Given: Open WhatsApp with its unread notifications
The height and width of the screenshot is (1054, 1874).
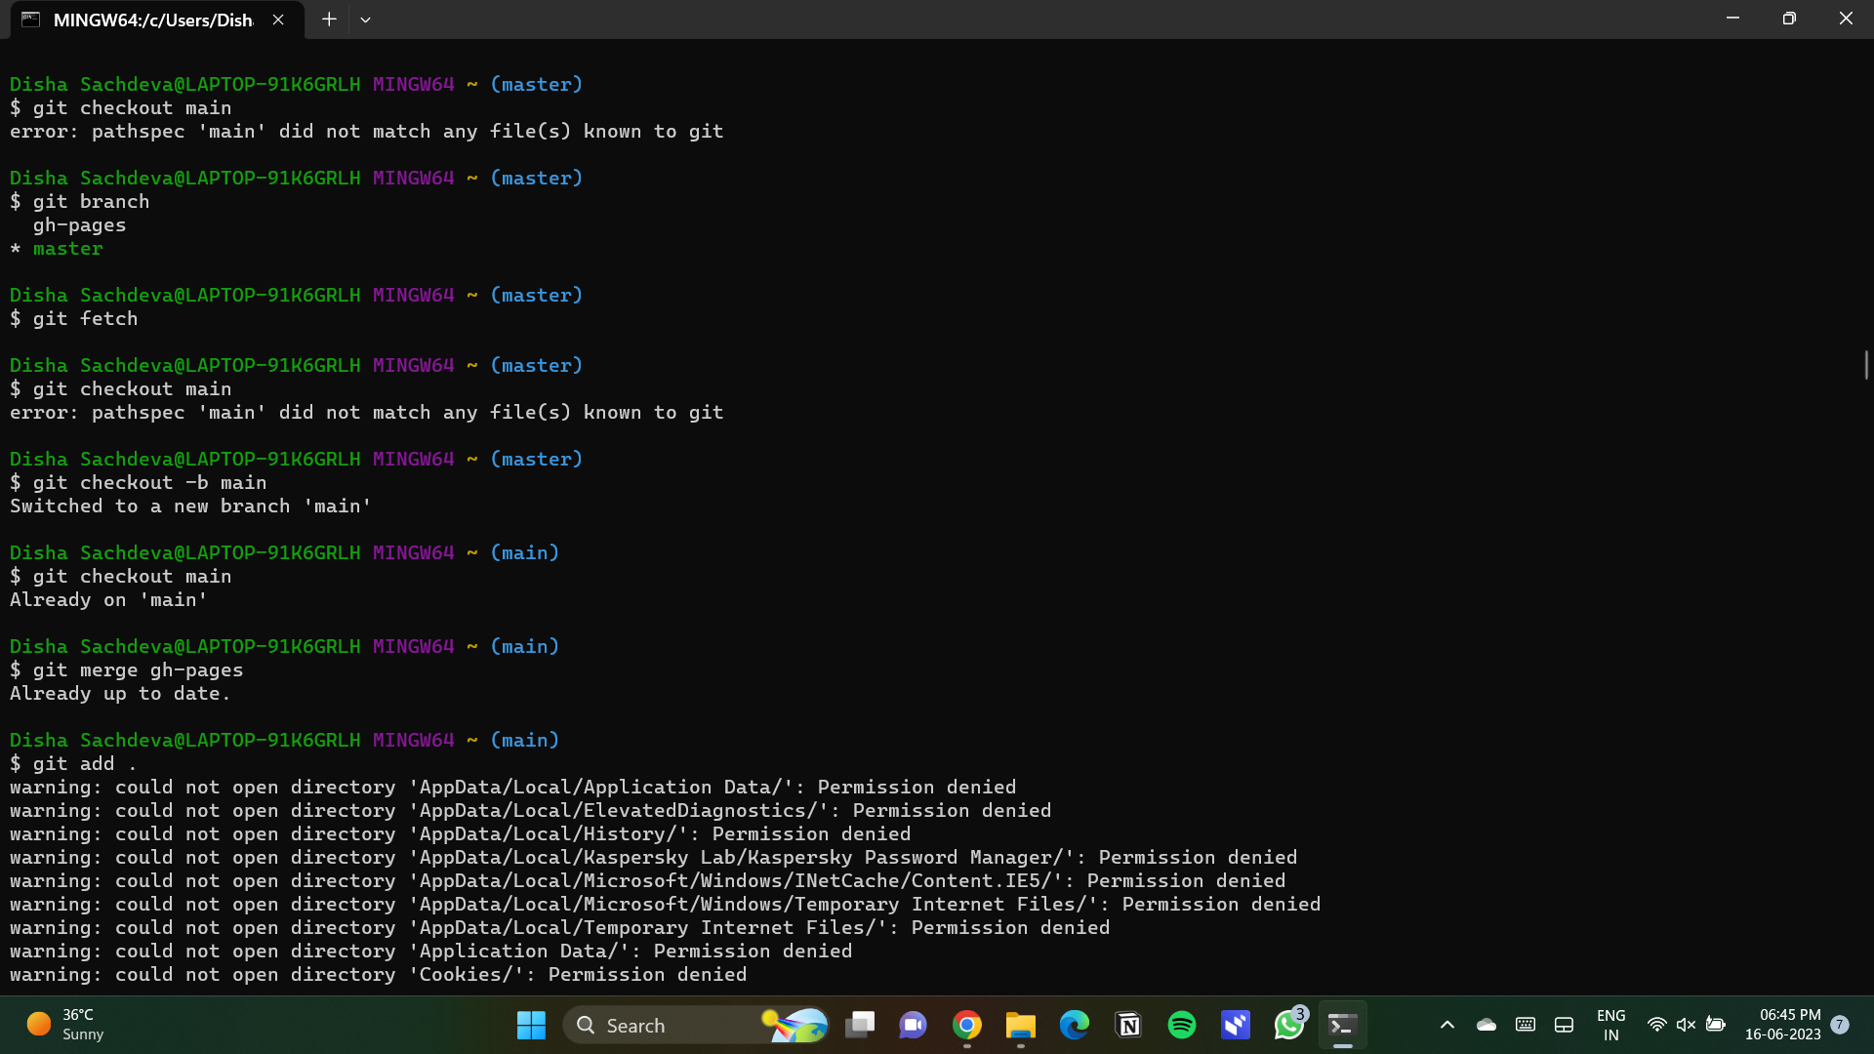Looking at the screenshot, I should [1288, 1025].
